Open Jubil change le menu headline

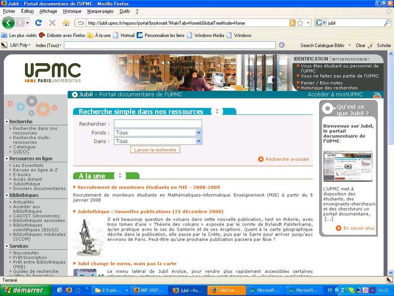coord(127,264)
